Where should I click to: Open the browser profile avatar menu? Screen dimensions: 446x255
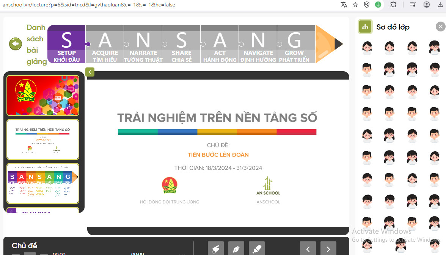pos(427,5)
